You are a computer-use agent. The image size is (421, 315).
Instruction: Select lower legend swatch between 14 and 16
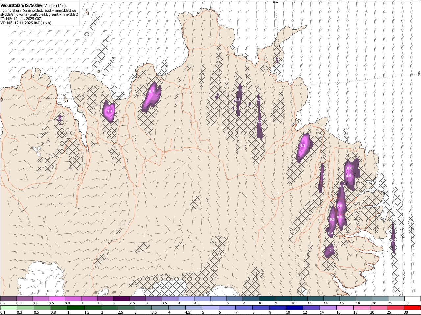(328, 308)
